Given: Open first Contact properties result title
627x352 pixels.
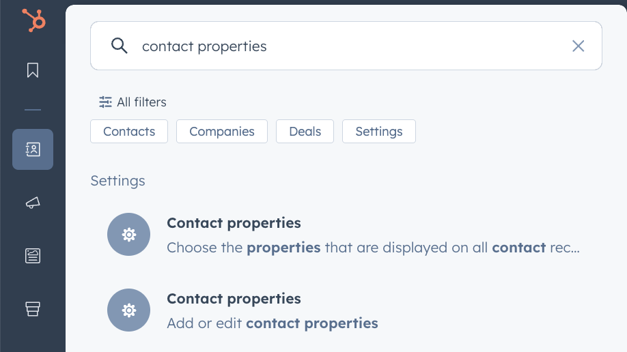Looking at the screenshot, I should [234, 223].
